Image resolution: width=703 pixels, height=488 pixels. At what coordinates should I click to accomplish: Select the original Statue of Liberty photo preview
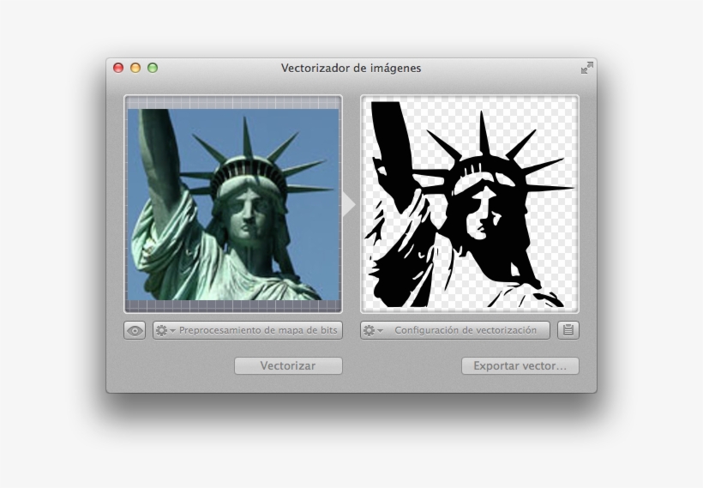pyautogui.click(x=233, y=204)
